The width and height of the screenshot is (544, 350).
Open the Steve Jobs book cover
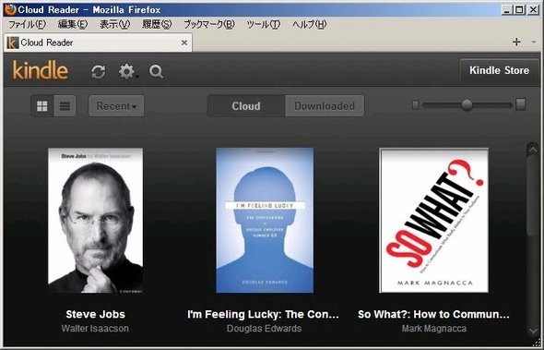point(95,221)
